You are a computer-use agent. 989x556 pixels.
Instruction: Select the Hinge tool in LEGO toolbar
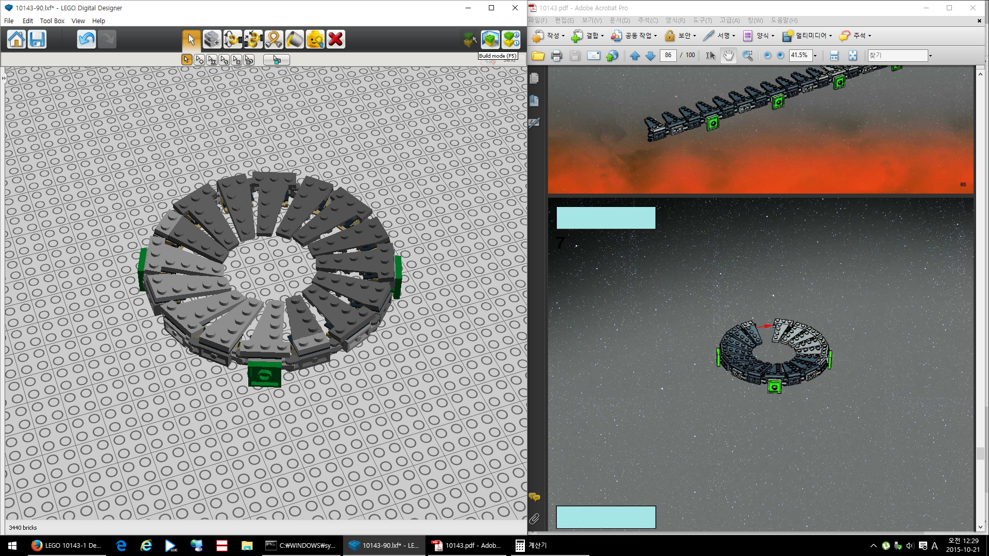(232, 39)
